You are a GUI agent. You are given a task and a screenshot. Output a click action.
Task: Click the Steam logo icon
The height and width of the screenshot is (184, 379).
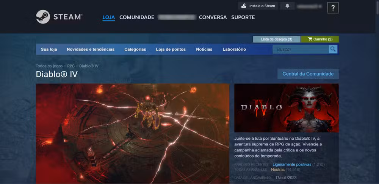(43, 17)
